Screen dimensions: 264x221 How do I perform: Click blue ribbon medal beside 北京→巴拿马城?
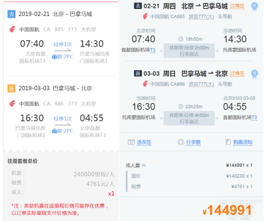pos(254,7)
